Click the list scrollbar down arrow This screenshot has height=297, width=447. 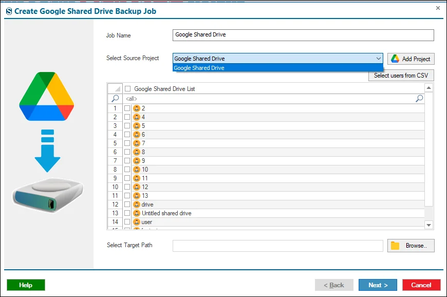point(429,225)
